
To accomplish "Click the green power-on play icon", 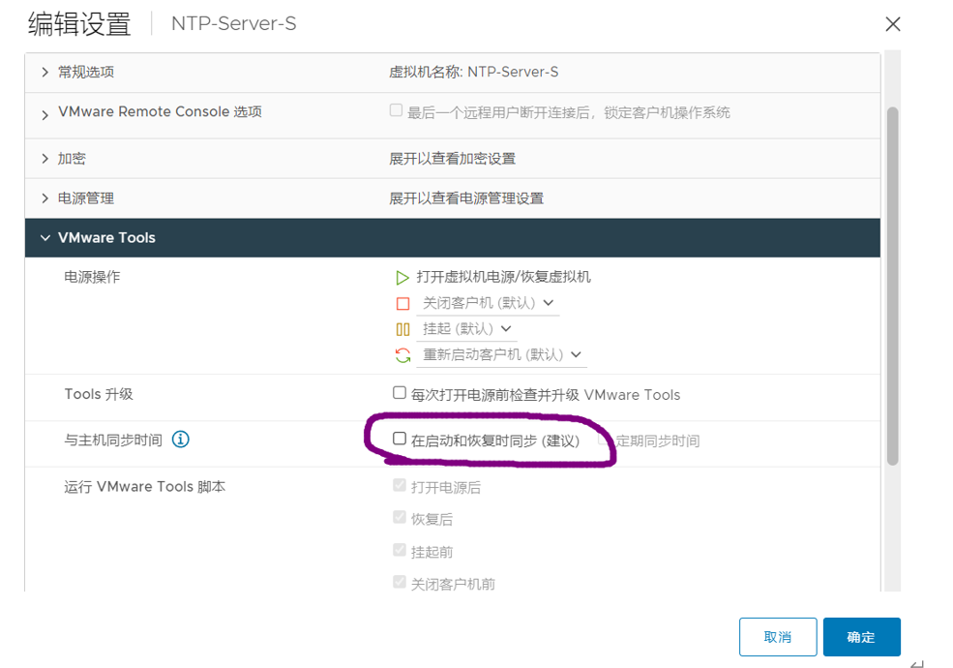I will tap(402, 278).
